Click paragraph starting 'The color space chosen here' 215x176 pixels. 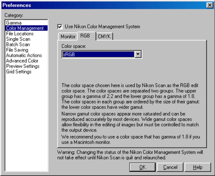coord(130,96)
